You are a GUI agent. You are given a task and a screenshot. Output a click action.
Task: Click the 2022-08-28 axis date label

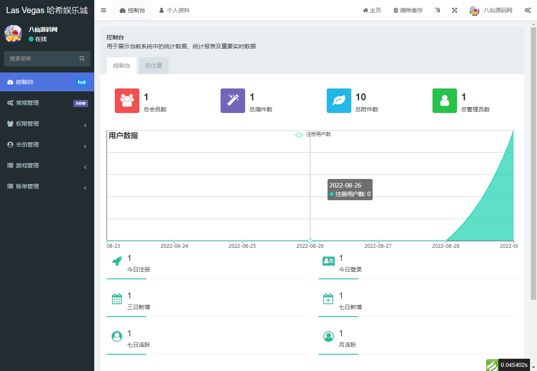[x=446, y=246]
